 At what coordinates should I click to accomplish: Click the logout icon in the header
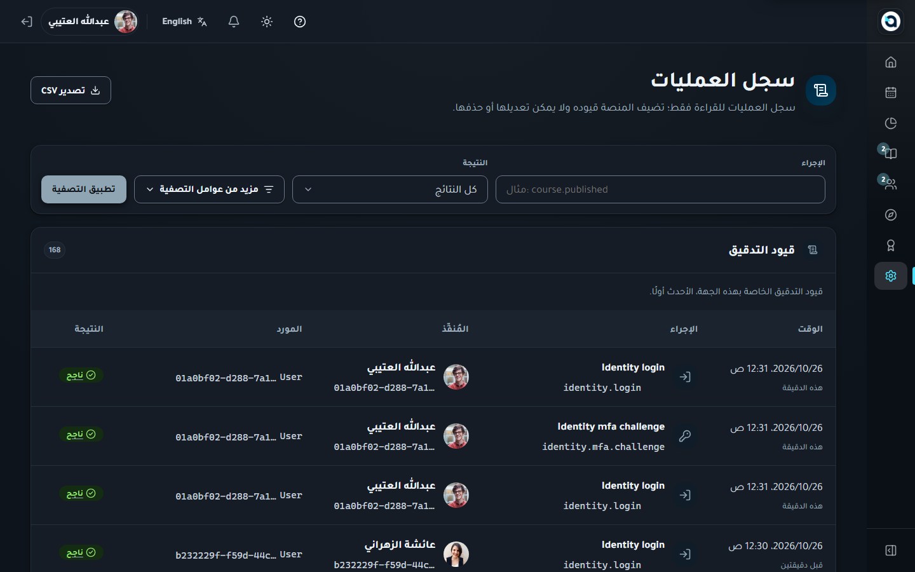(x=27, y=22)
